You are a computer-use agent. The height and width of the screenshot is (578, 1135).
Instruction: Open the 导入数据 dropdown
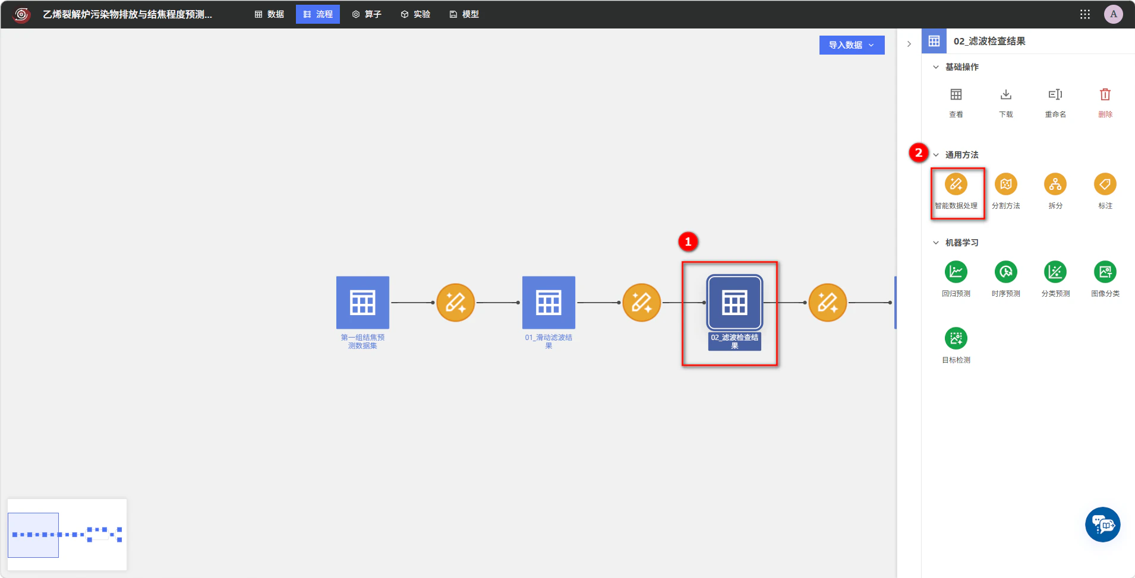[x=852, y=45]
